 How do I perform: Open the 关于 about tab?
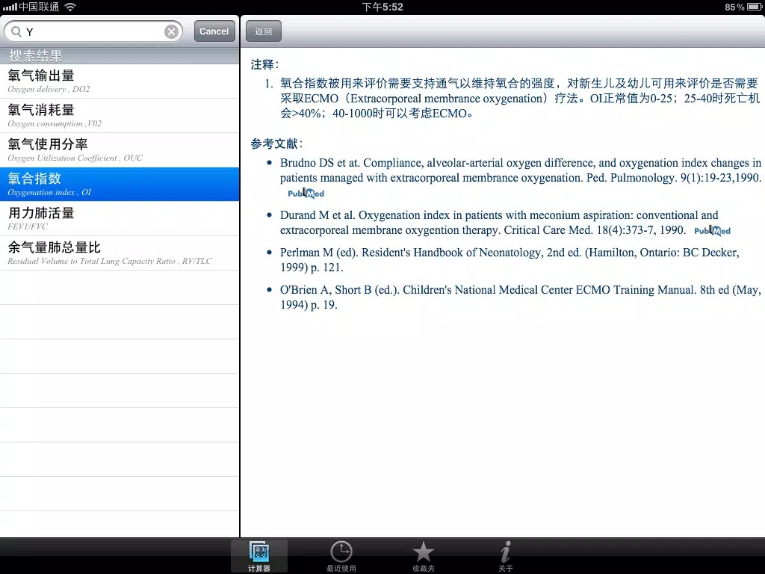[x=506, y=556]
